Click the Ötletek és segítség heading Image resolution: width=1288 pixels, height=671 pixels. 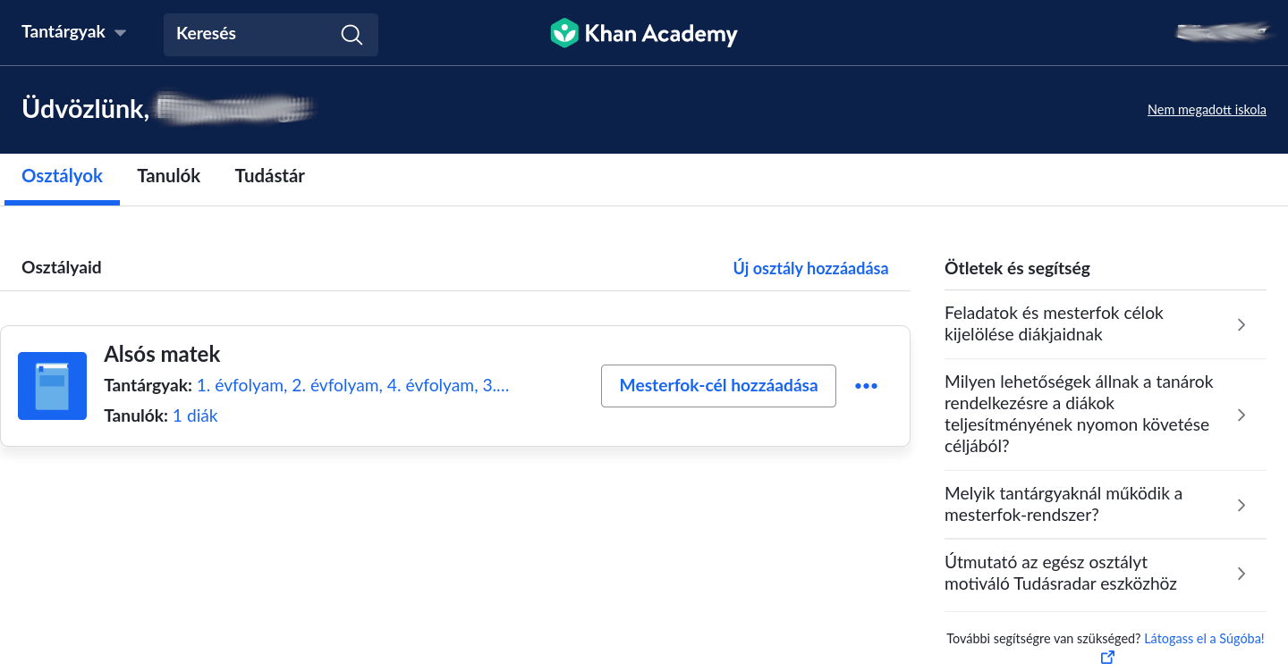click(x=1017, y=268)
